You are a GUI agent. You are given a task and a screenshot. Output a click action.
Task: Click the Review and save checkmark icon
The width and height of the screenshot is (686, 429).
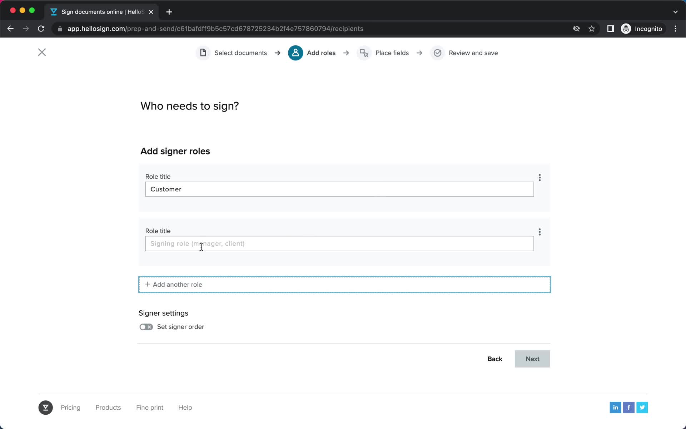(437, 53)
